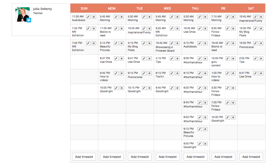This screenshot has height=166, width=273.
Task: Edit Friday 10:45 AM Books to read slot
Action: click(x=227, y=43)
